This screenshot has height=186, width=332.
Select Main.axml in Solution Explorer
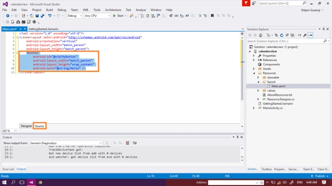point(278,86)
